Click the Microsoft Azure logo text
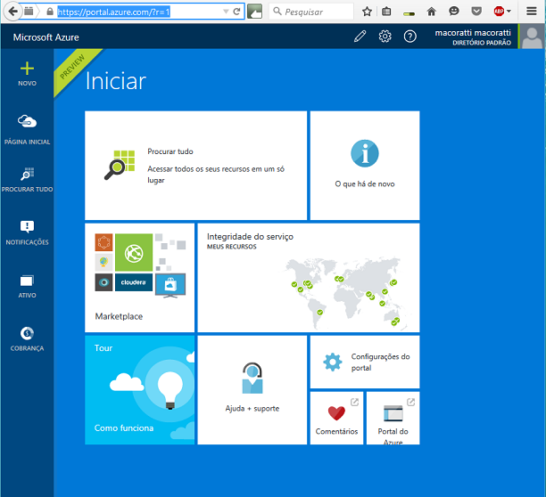 tap(46, 37)
